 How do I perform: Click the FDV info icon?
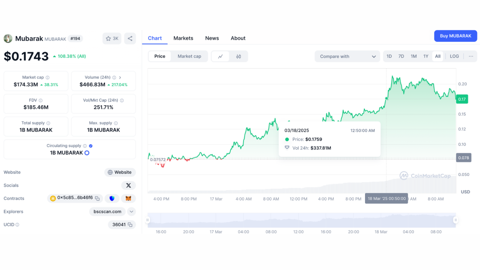[x=41, y=100]
